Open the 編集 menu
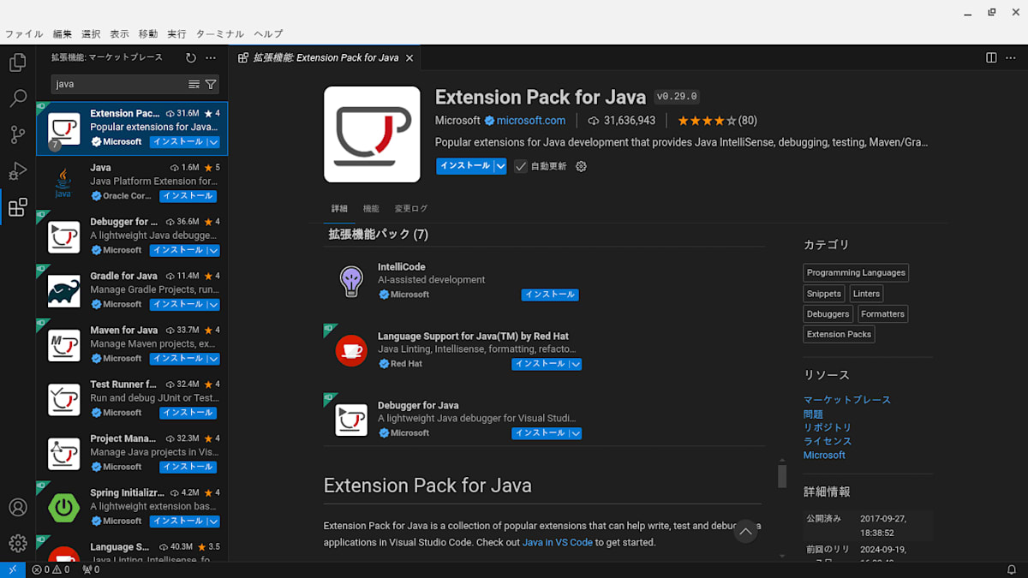The width and height of the screenshot is (1028, 578). click(x=63, y=34)
